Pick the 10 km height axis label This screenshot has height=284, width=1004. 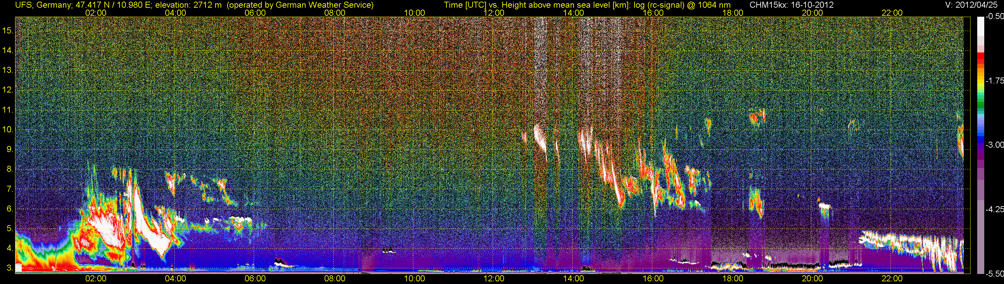pyautogui.click(x=8, y=130)
